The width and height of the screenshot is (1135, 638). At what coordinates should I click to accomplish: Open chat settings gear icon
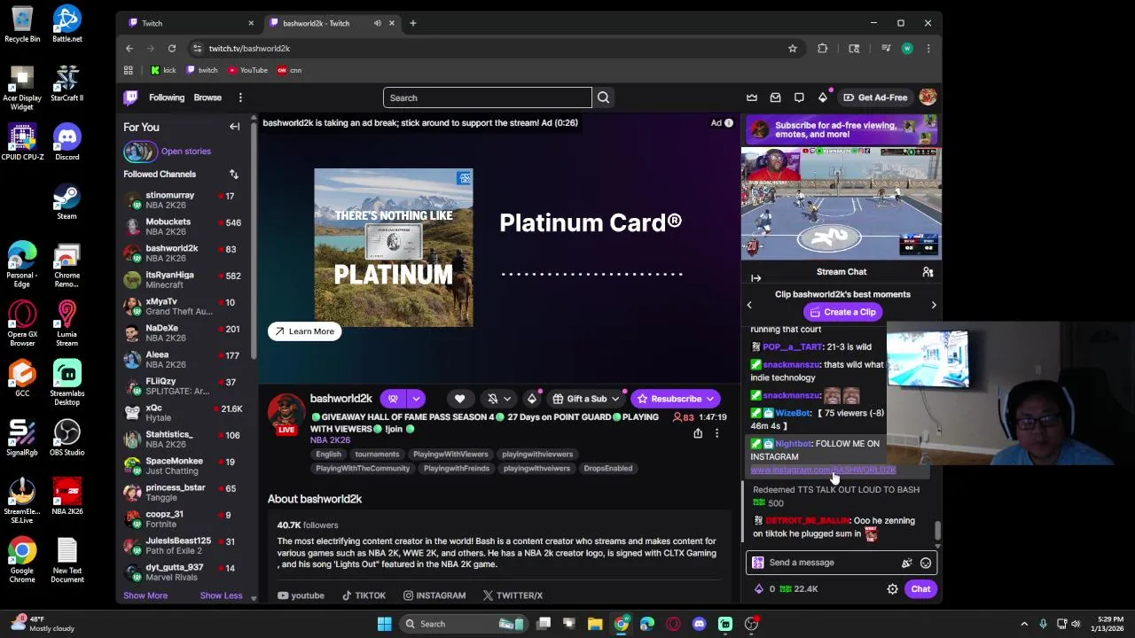click(x=893, y=589)
